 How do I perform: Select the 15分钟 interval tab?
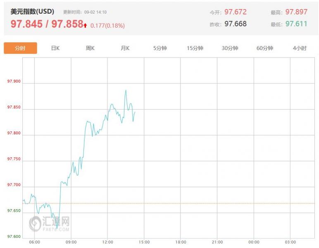tap(195, 48)
